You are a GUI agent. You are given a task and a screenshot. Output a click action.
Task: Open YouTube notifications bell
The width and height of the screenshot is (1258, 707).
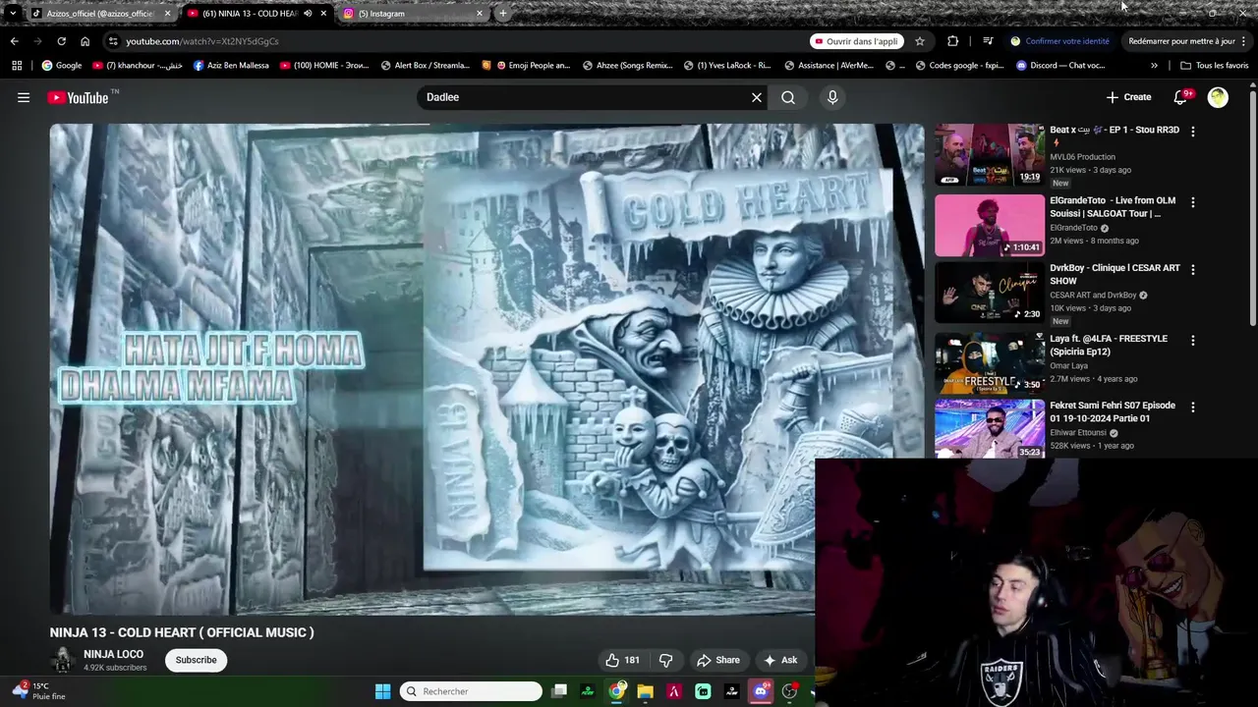(x=1181, y=97)
